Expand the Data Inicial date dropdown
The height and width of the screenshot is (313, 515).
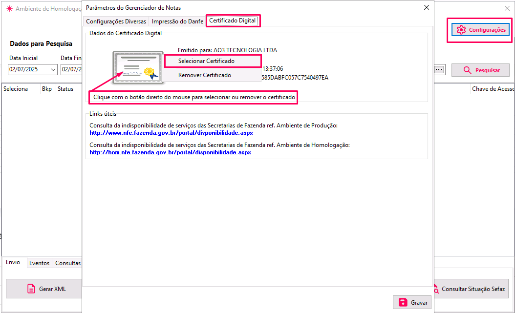point(53,70)
